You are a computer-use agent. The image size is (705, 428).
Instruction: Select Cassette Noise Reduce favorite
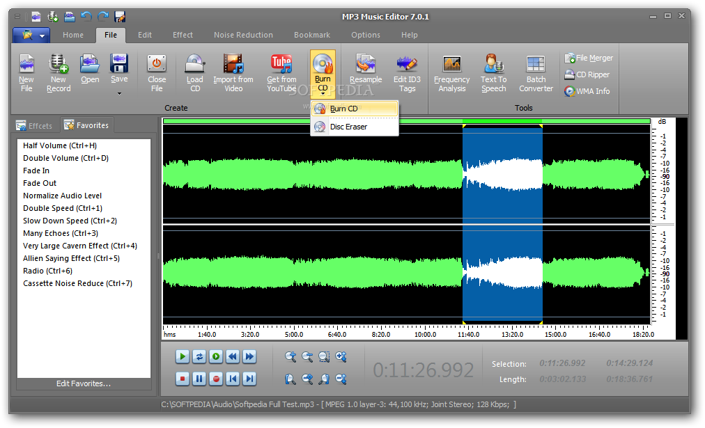click(77, 284)
